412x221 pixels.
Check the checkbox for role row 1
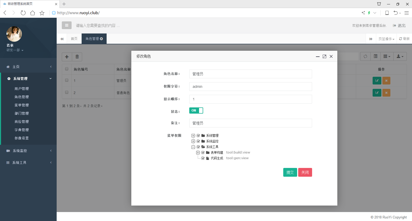click(x=67, y=80)
